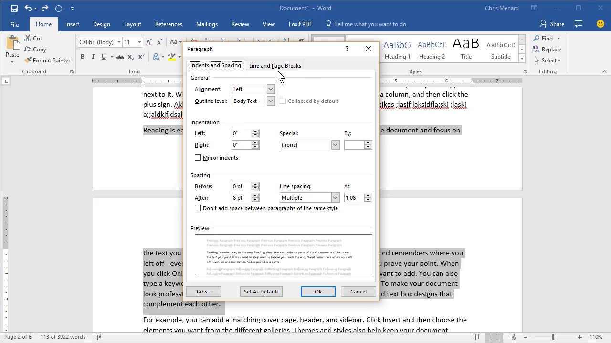Screen dimensions: 611x343
Task: Click the tab selector at the left ruler corner
Action: pyautogui.click(x=6, y=81)
